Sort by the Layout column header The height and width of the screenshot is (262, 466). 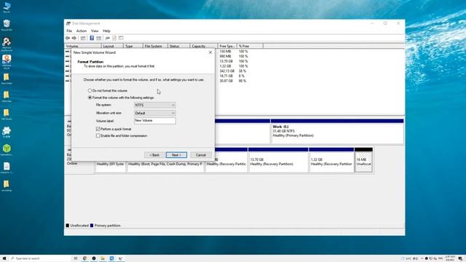[112, 46]
